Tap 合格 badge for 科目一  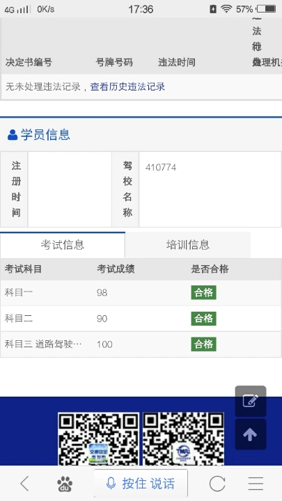203,292
